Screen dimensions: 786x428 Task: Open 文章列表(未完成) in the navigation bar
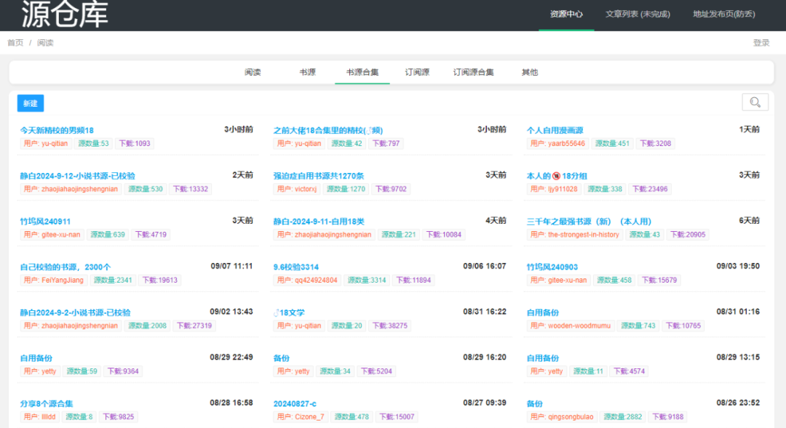pos(638,15)
